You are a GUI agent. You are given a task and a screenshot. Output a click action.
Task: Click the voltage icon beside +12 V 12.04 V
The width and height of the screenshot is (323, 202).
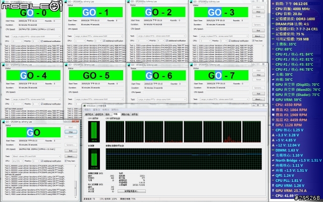pos(273,145)
